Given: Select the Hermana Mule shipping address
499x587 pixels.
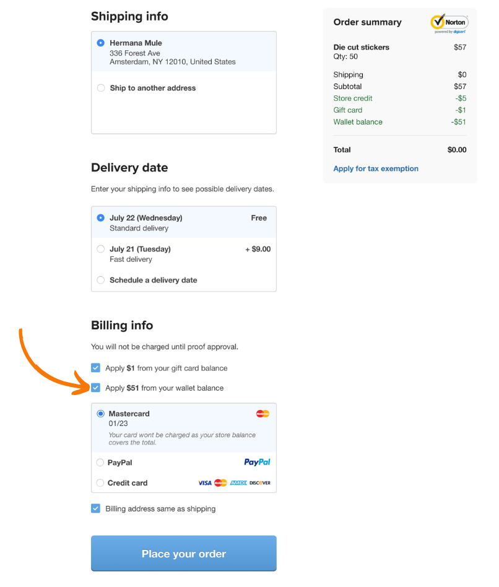Looking at the screenshot, I should click(101, 43).
